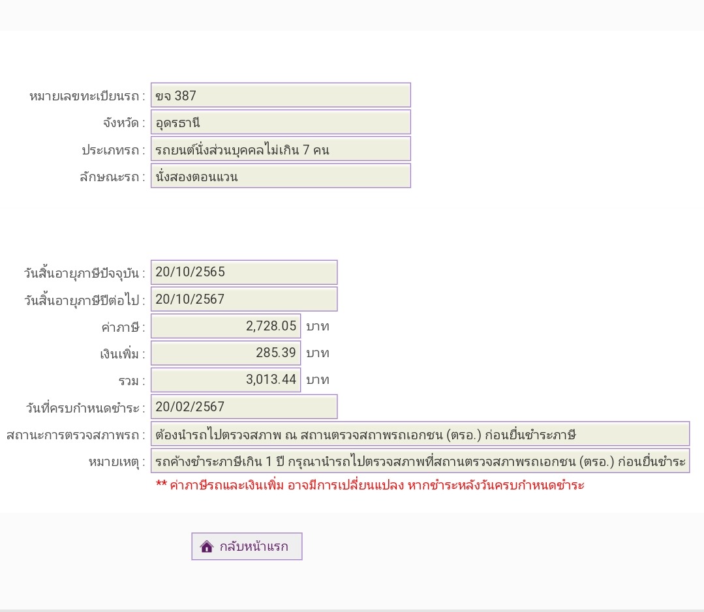Click the red tax-change warning note
This screenshot has width=704, height=612.
[x=370, y=485]
